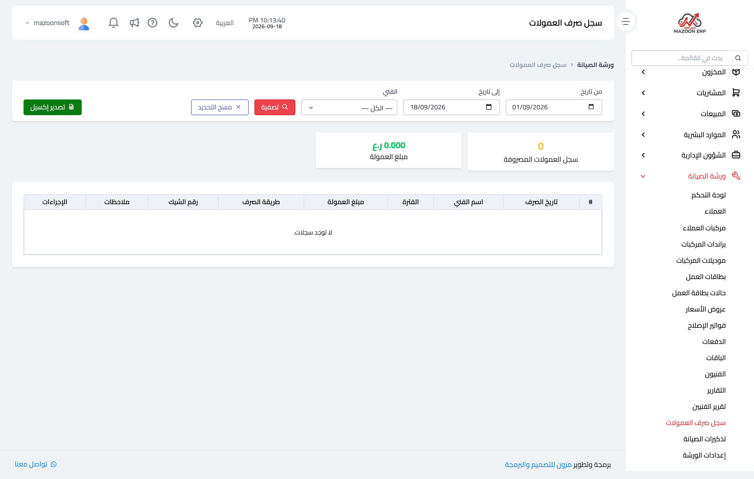This screenshot has width=754, height=479.
Task: Click the من تاريخ date field
Action: click(554, 107)
